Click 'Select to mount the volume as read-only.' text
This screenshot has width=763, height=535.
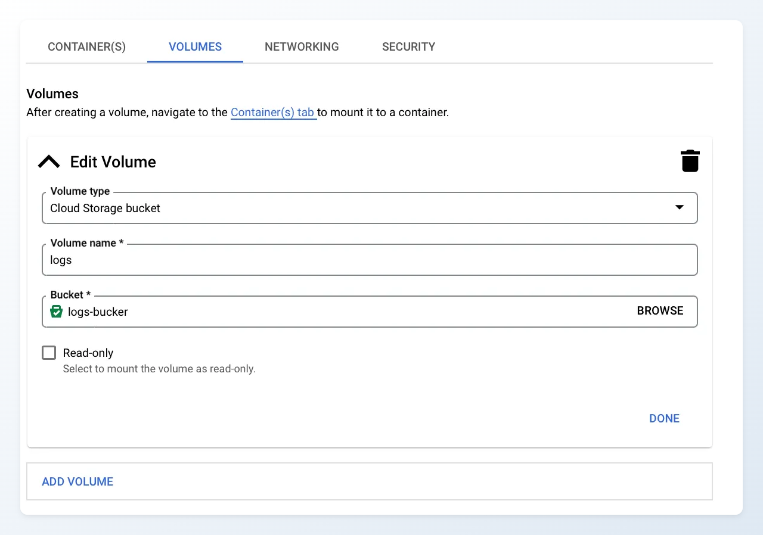(159, 369)
